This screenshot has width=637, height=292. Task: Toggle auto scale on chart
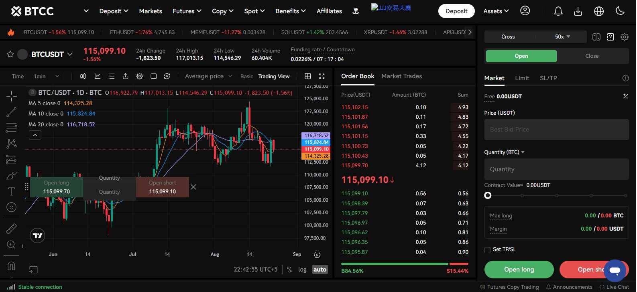pos(320,270)
